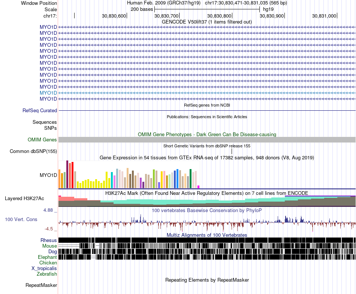The image size is (356, 294).
Task: Click the 30,830,600 coordinate on the ruler
Action: (114, 16)
